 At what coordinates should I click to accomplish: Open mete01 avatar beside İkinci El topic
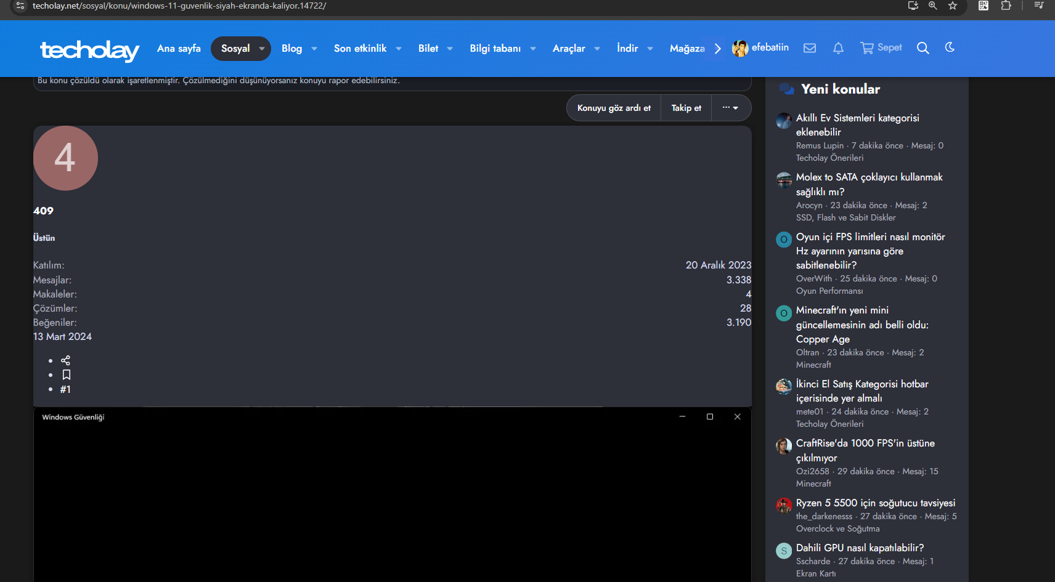(x=784, y=387)
